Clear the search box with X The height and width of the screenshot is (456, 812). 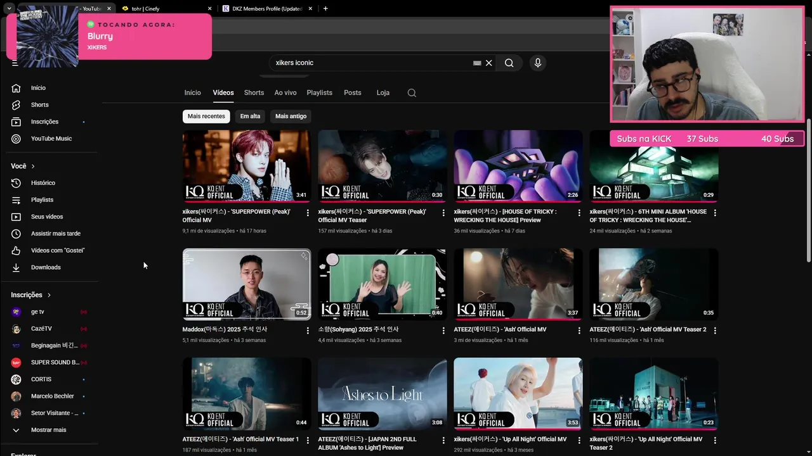488,63
